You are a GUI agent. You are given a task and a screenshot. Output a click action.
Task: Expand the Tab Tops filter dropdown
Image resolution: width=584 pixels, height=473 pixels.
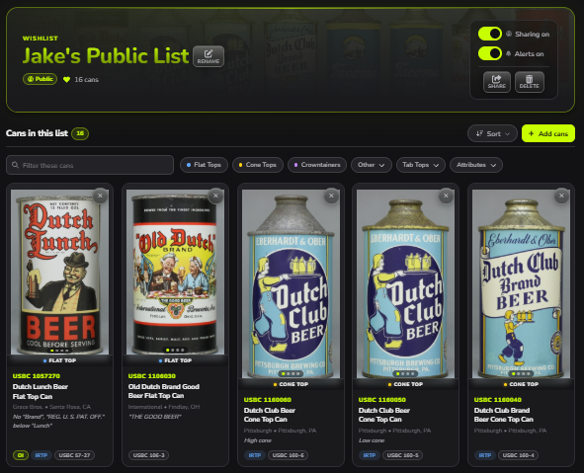(x=421, y=165)
